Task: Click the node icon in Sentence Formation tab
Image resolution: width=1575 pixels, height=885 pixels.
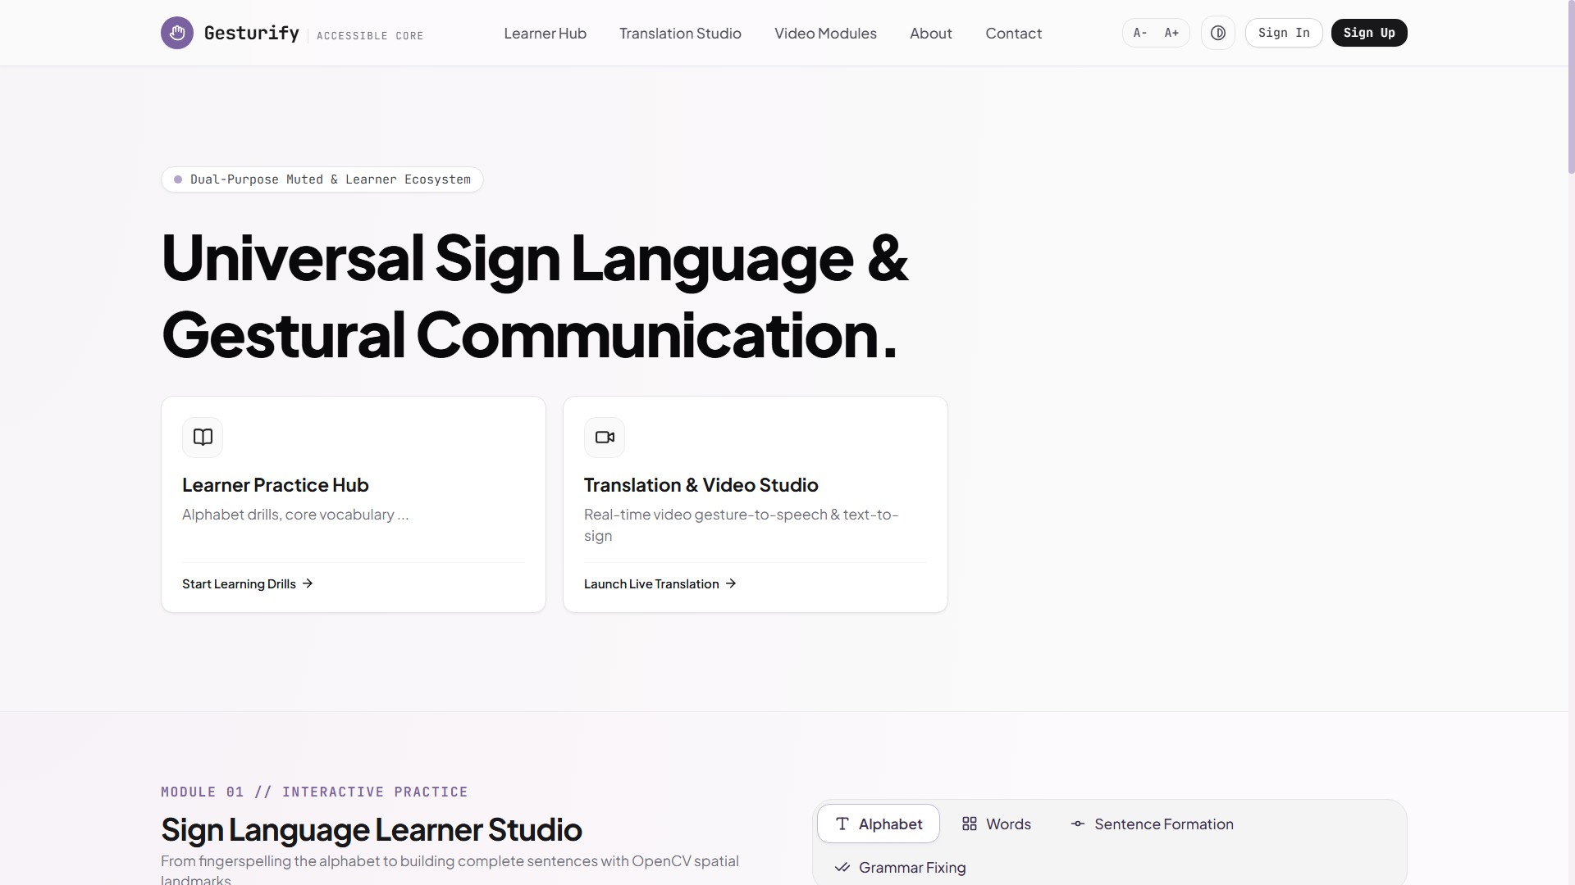Action: (x=1078, y=824)
